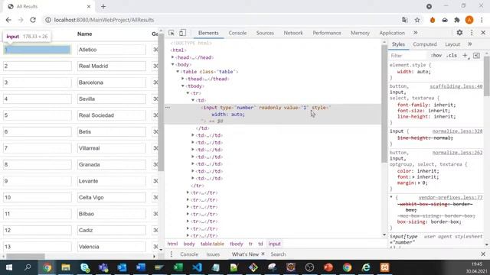
Task: Open the Translate page icon
Action: pos(405,20)
